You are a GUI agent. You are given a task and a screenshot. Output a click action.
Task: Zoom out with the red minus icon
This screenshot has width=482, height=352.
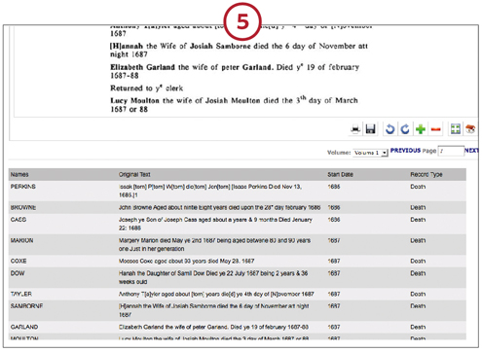pyautogui.click(x=435, y=129)
